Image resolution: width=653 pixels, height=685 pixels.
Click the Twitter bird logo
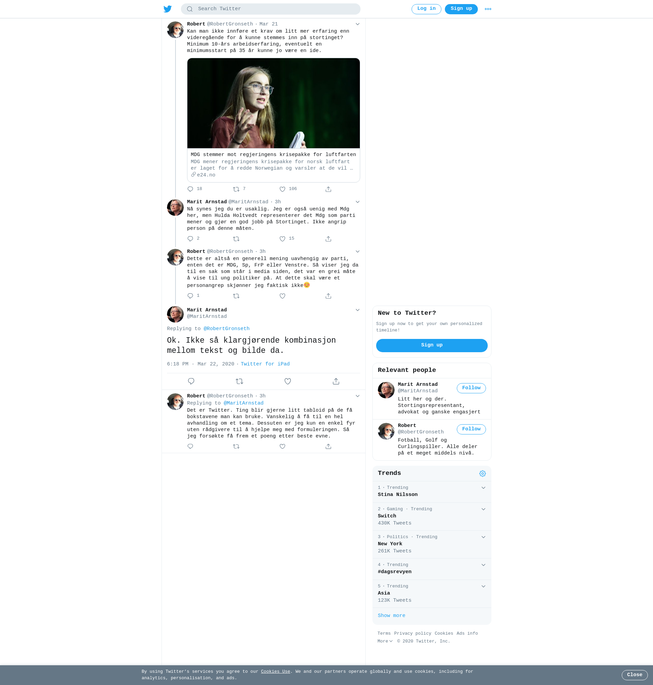click(167, 9)
